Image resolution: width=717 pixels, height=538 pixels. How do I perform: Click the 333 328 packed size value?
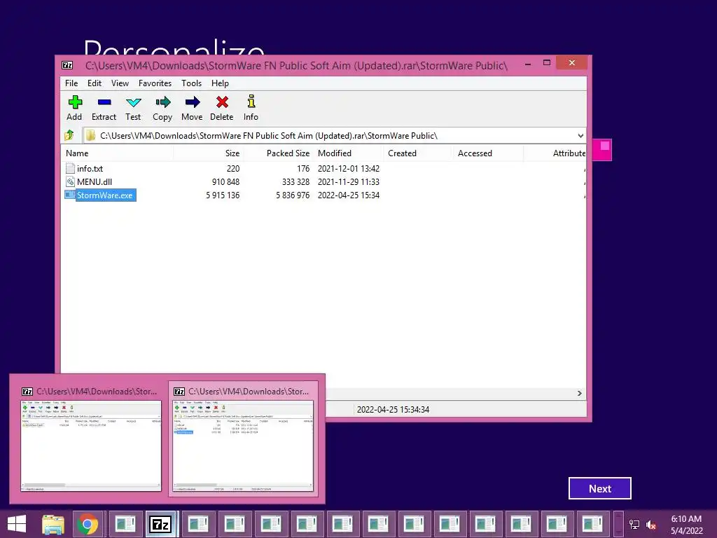click(295, 181)
